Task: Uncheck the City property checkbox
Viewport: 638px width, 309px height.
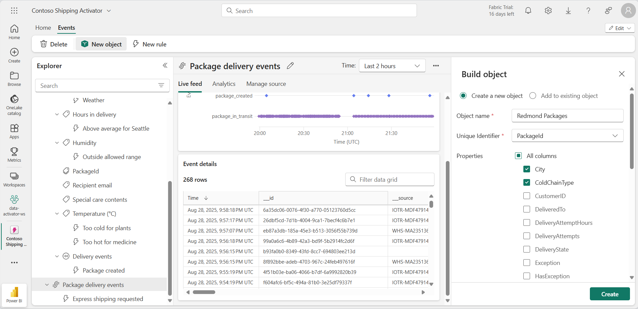Action: (x=527, y=169)
